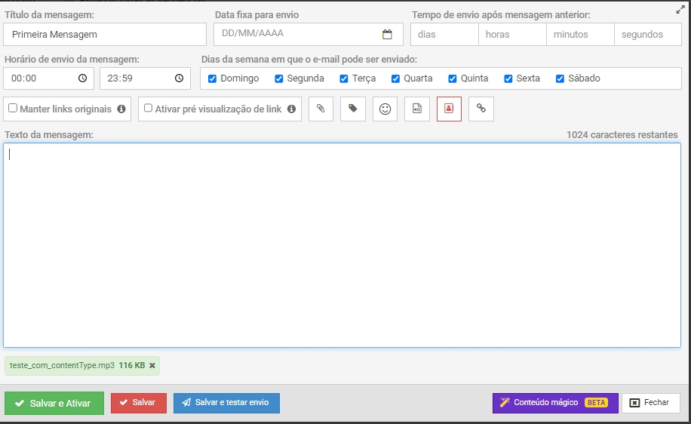Open calendar picker for Data fixa para envio
Viewport: 691px width, 424px height.
387,34
